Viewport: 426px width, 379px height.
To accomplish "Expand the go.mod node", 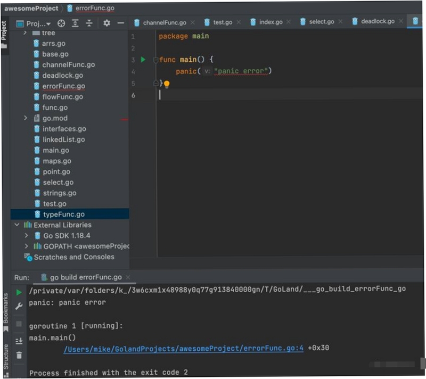I will [25, 118].
